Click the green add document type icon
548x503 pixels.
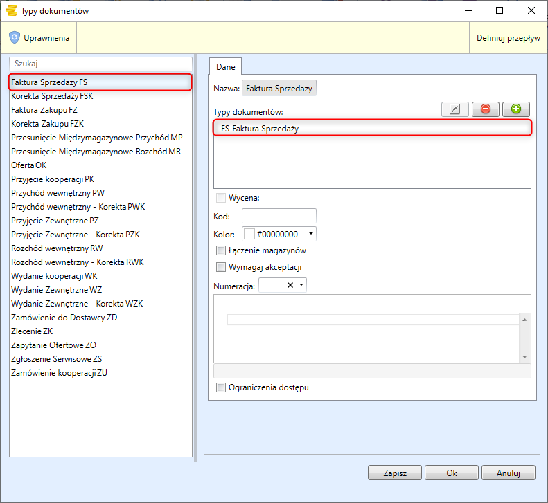[x=515, y=109]
